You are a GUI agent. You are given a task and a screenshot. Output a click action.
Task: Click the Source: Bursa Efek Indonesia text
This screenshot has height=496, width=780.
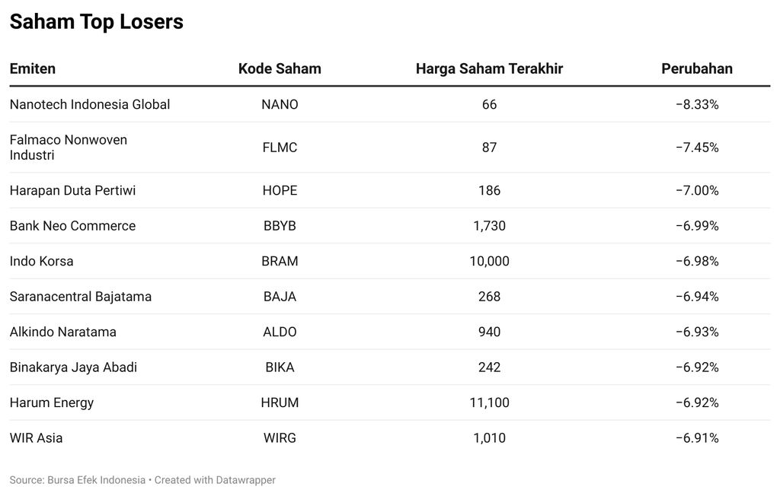pyautogui.click(x=77, y=480)
